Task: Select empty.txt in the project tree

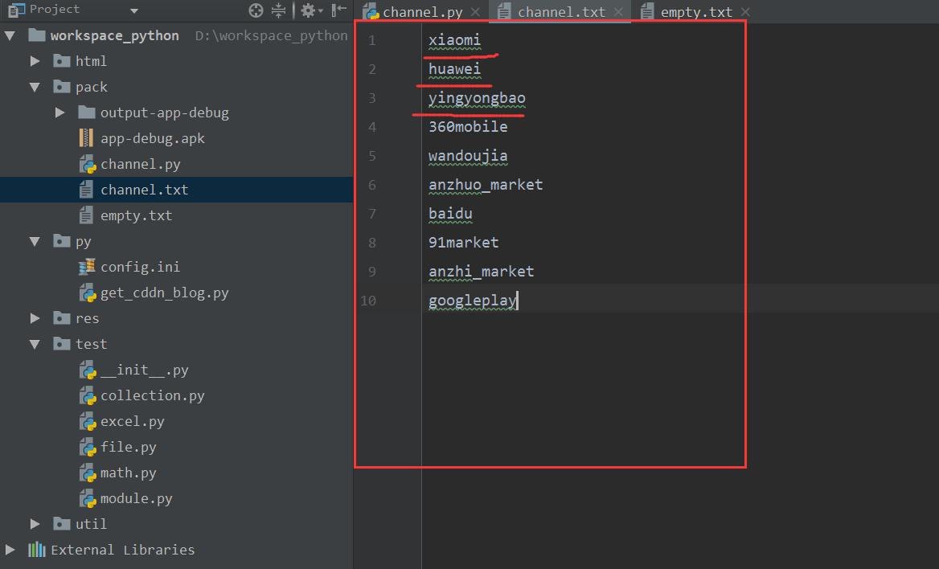Action: pyautogui.click(x=136, y=215)
